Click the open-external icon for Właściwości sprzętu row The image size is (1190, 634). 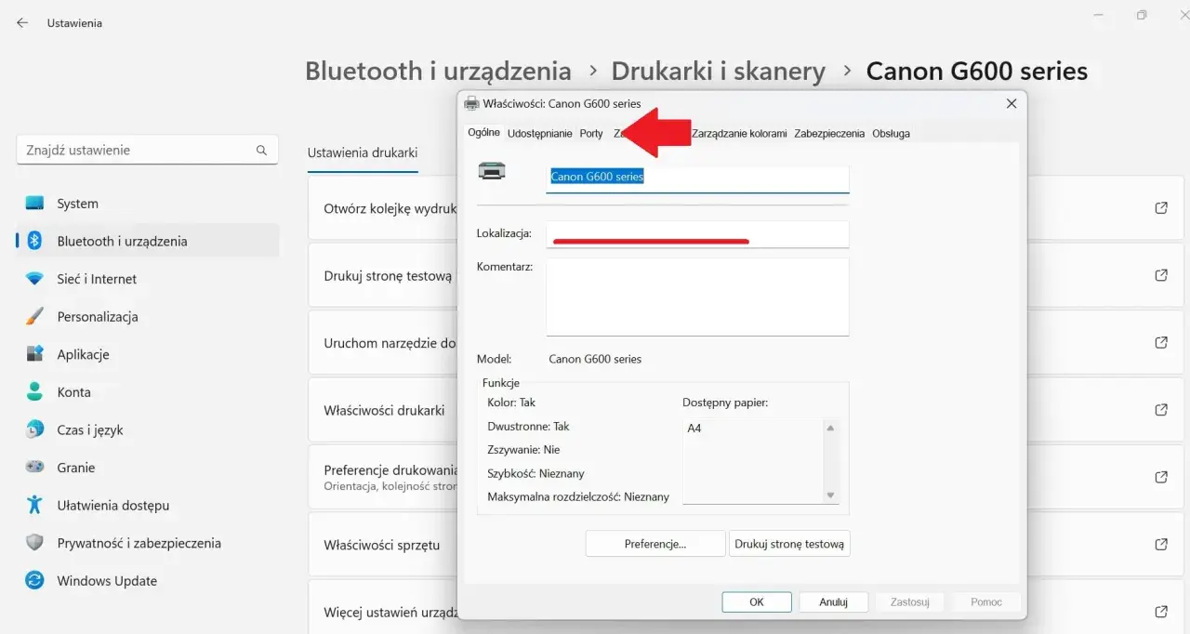(x=1161, y=545)
